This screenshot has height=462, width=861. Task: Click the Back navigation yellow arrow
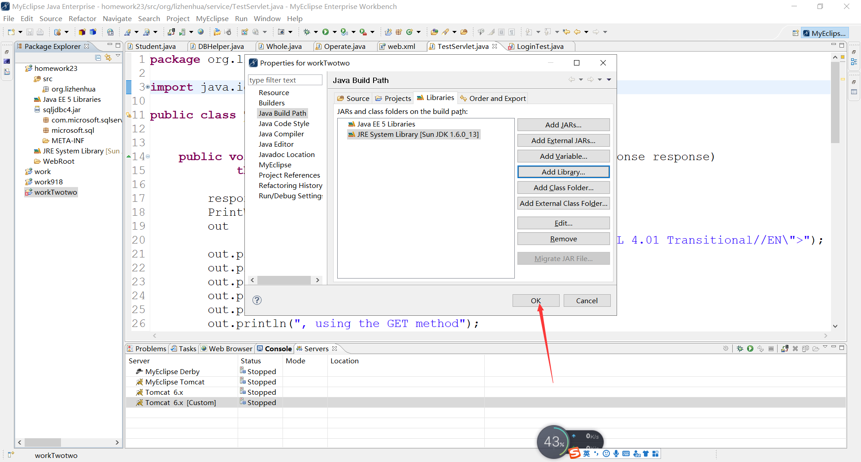577,32
